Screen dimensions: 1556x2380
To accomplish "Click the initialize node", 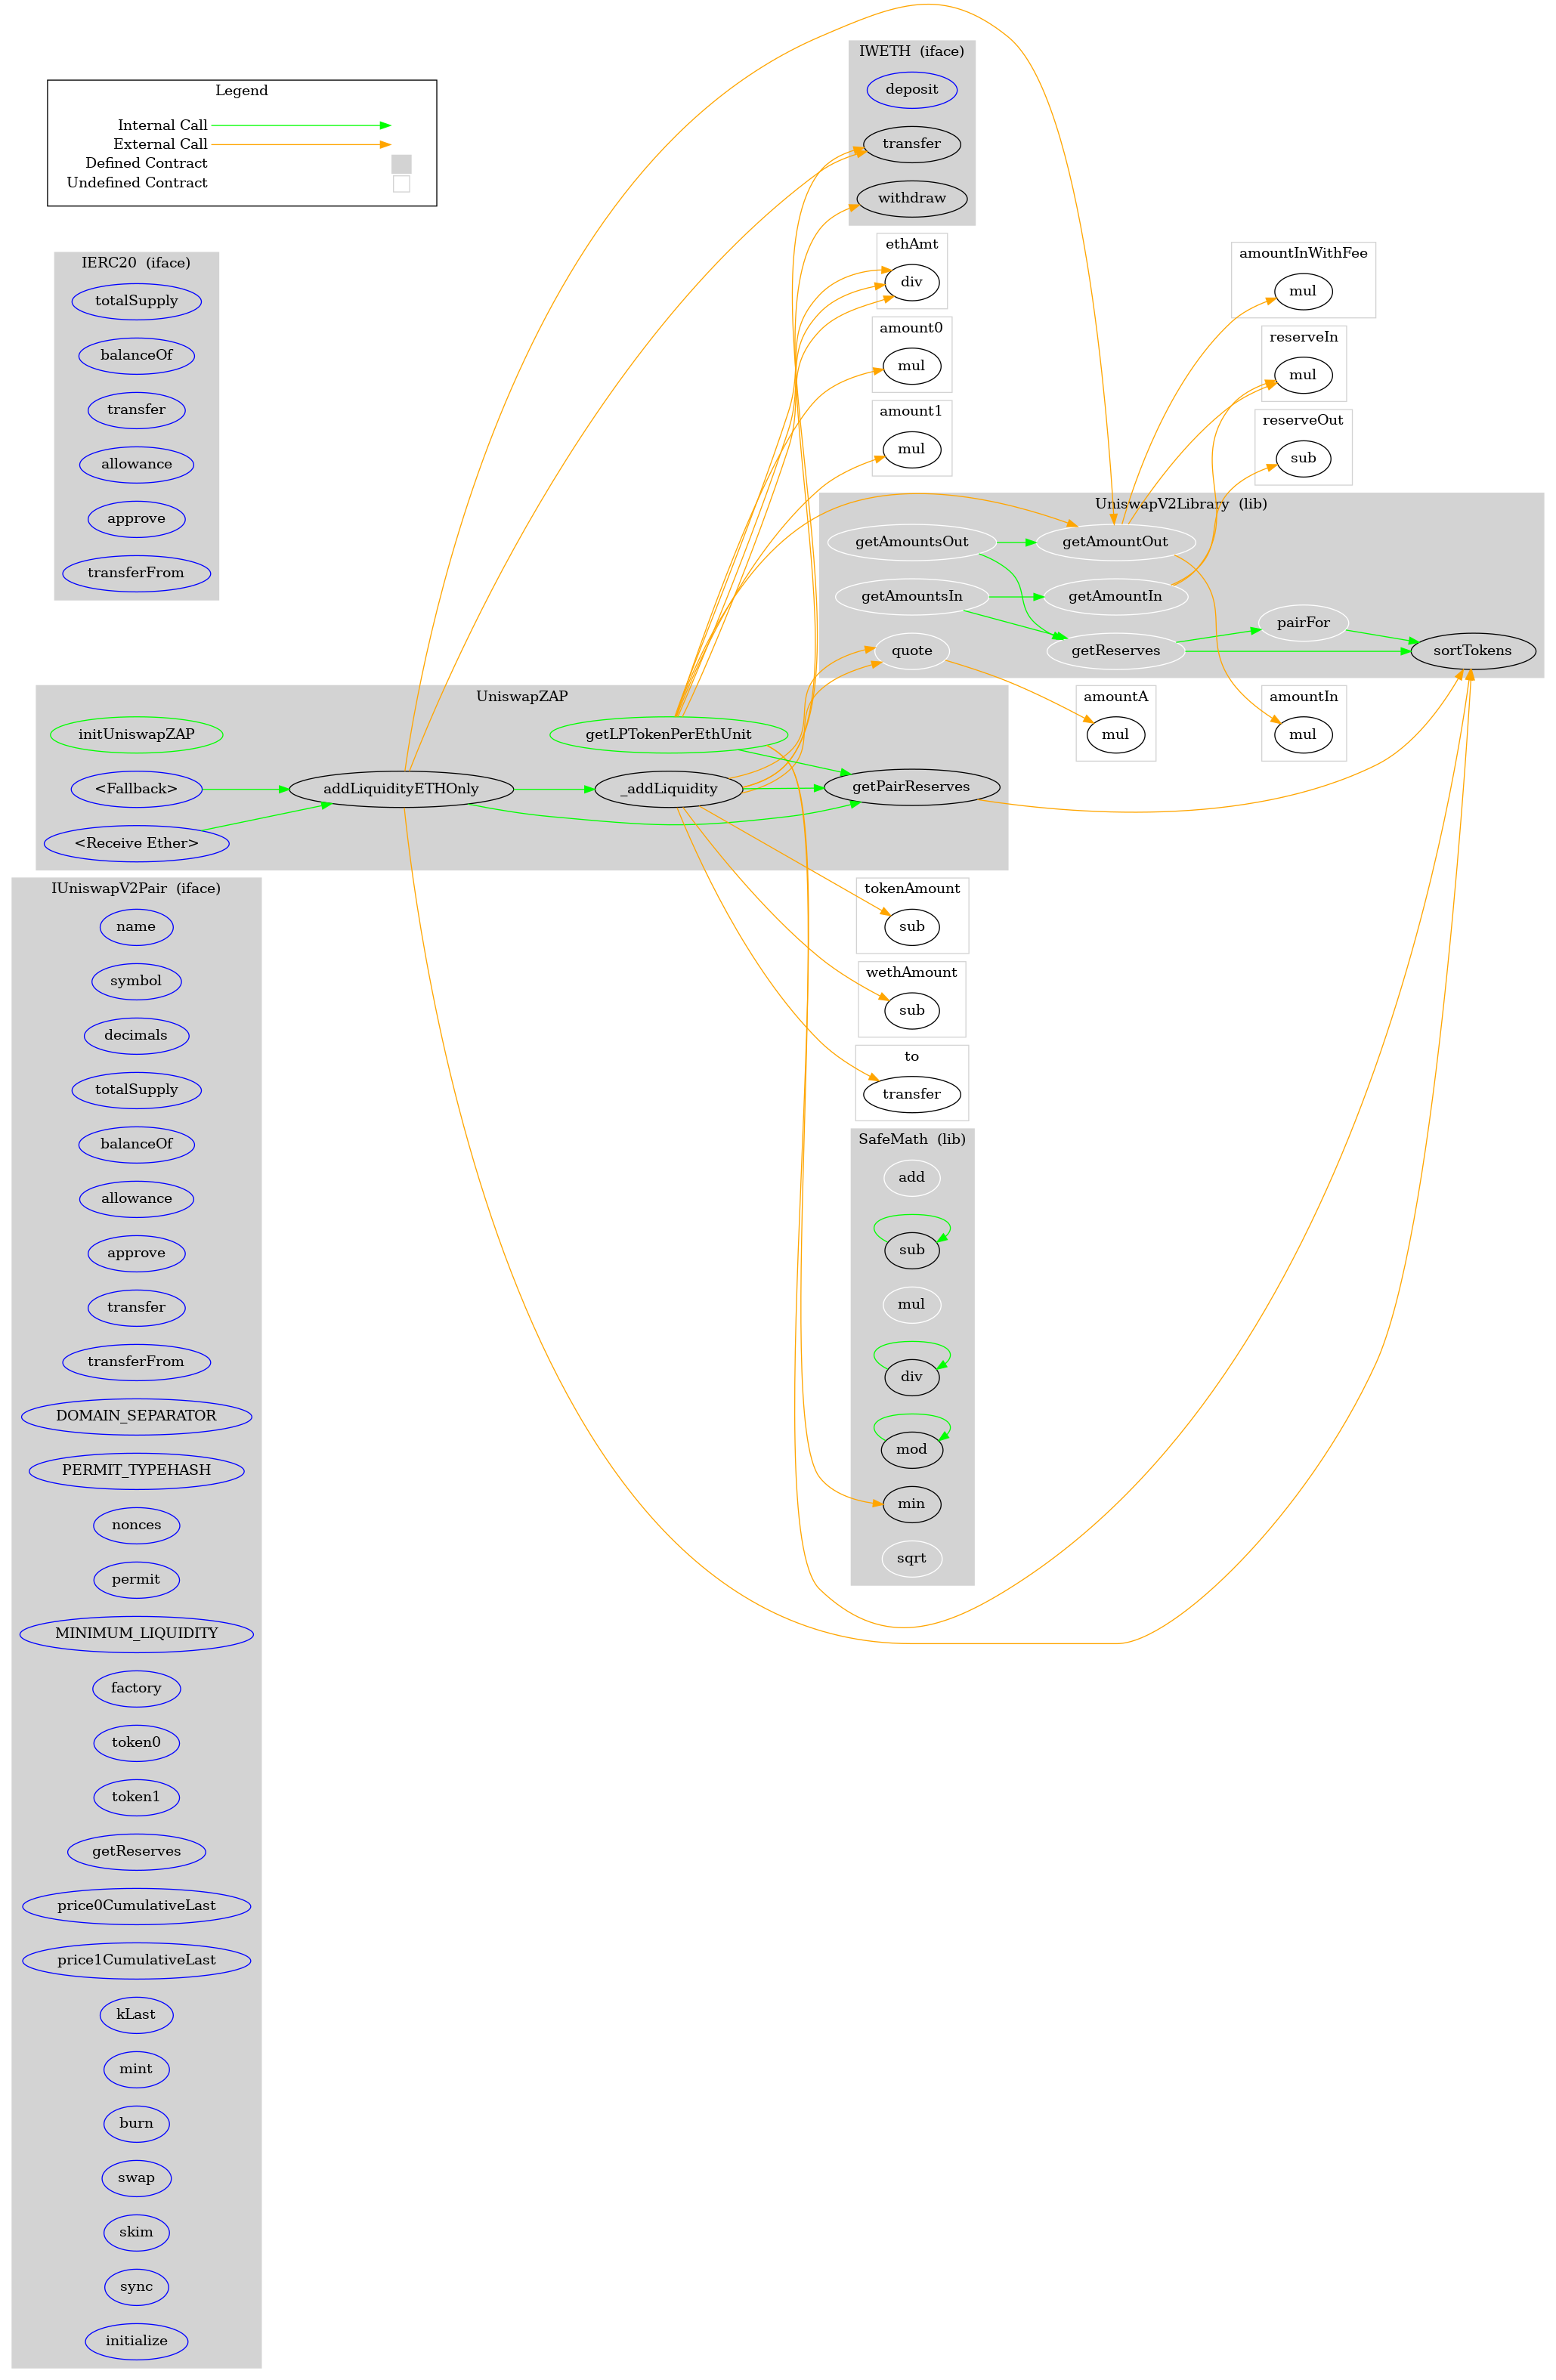I will pyautogui.click(x=137, y=2341).
